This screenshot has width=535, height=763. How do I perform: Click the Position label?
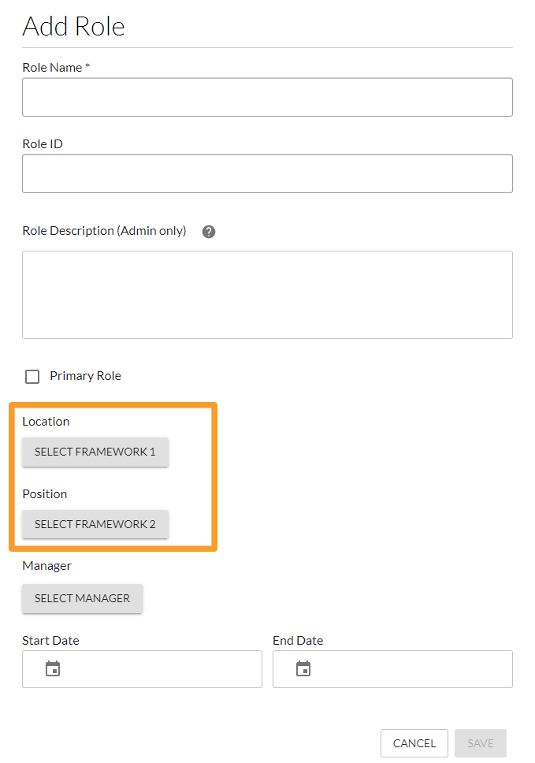[44, 494]
